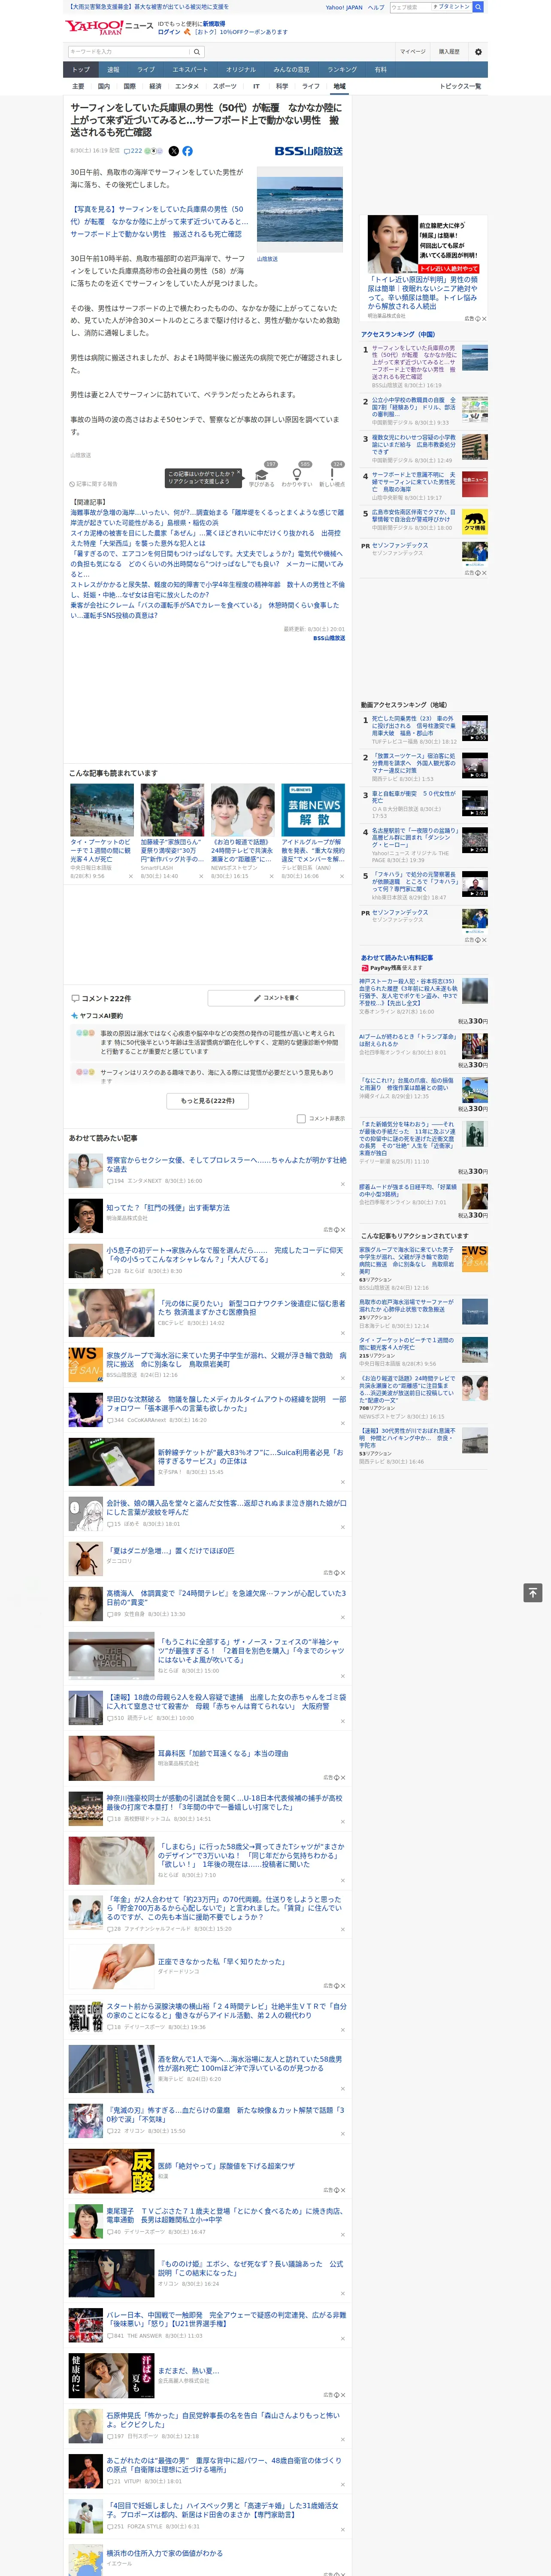The image size is (551, 2576).
Task: Open related article about エアコン何日間もつけっぱなし
Action: 207,564
